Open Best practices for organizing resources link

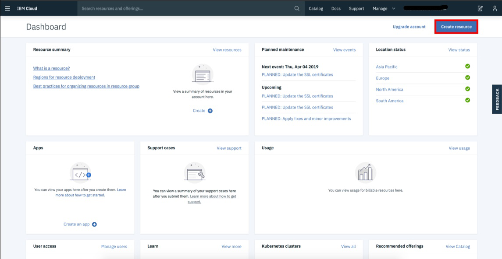pyautogui.click(x=86, y=86)
